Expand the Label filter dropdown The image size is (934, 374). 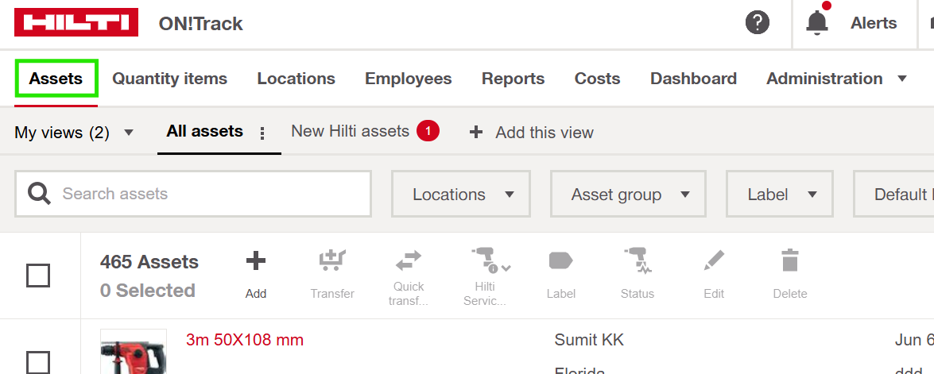pyautogui.click(x=779, y=195)
